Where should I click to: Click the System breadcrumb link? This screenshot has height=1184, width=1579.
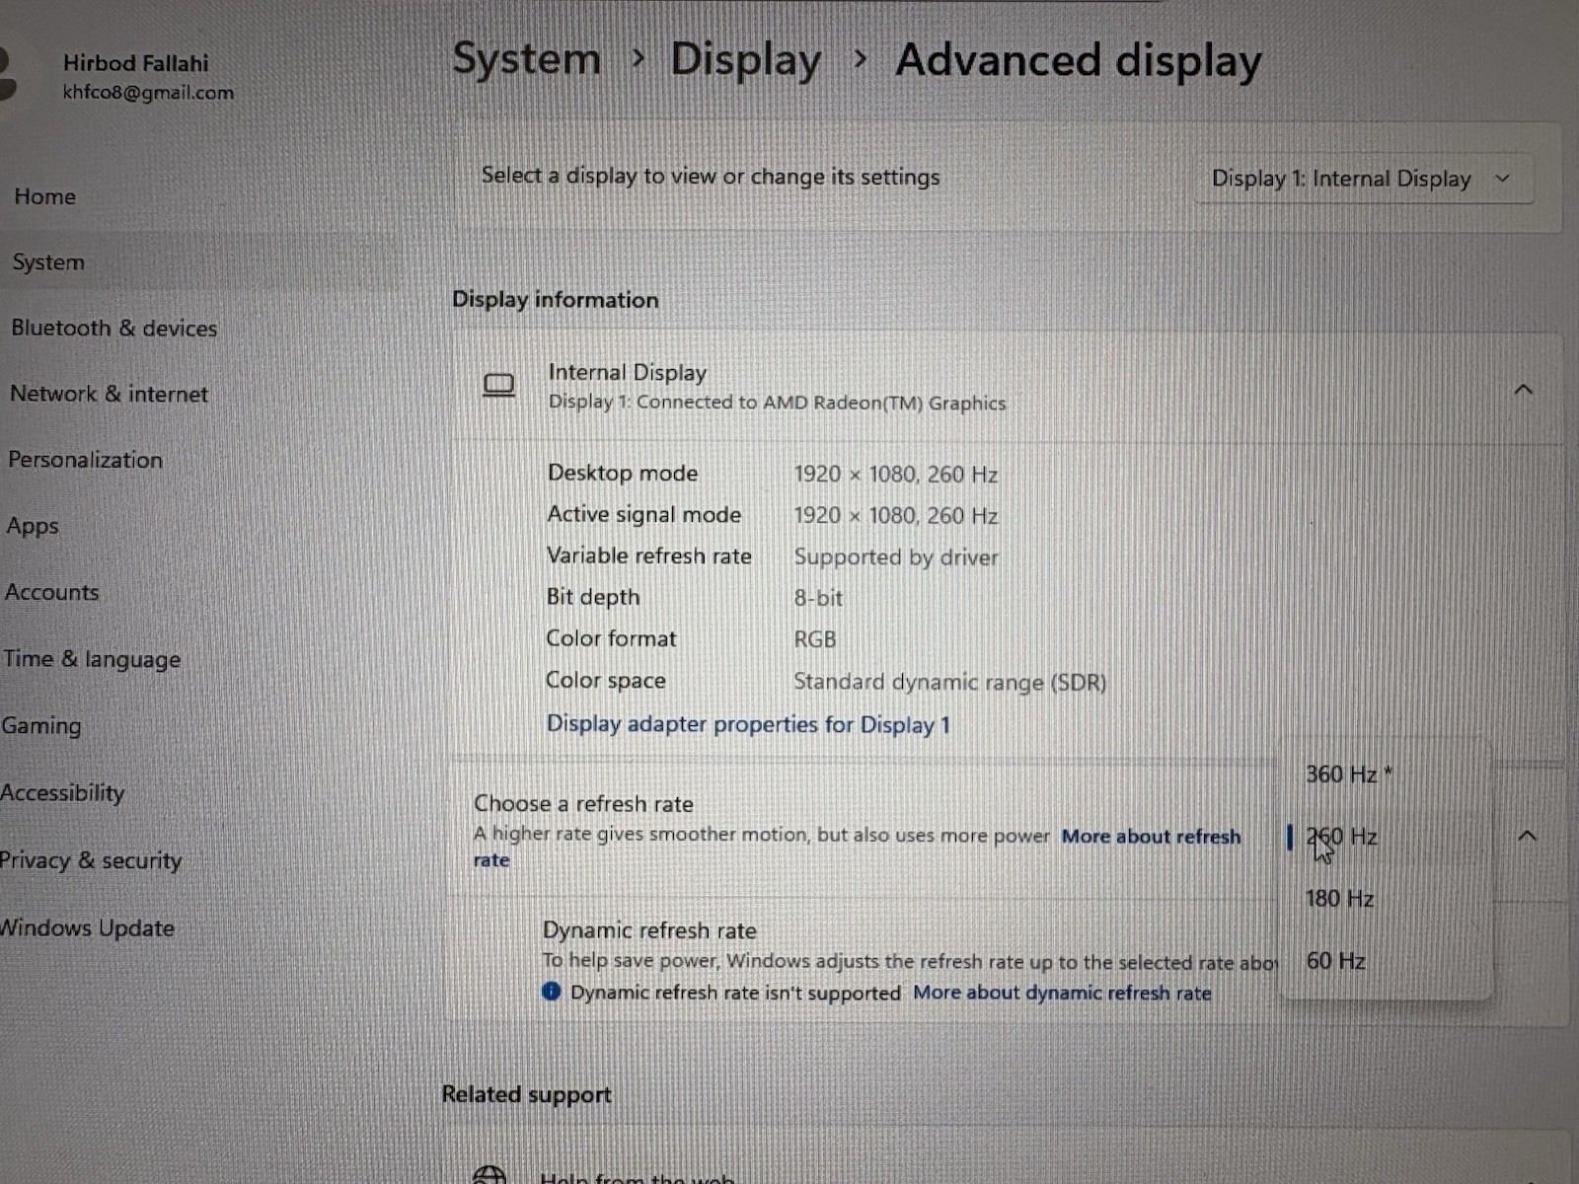tap(526, 59)
